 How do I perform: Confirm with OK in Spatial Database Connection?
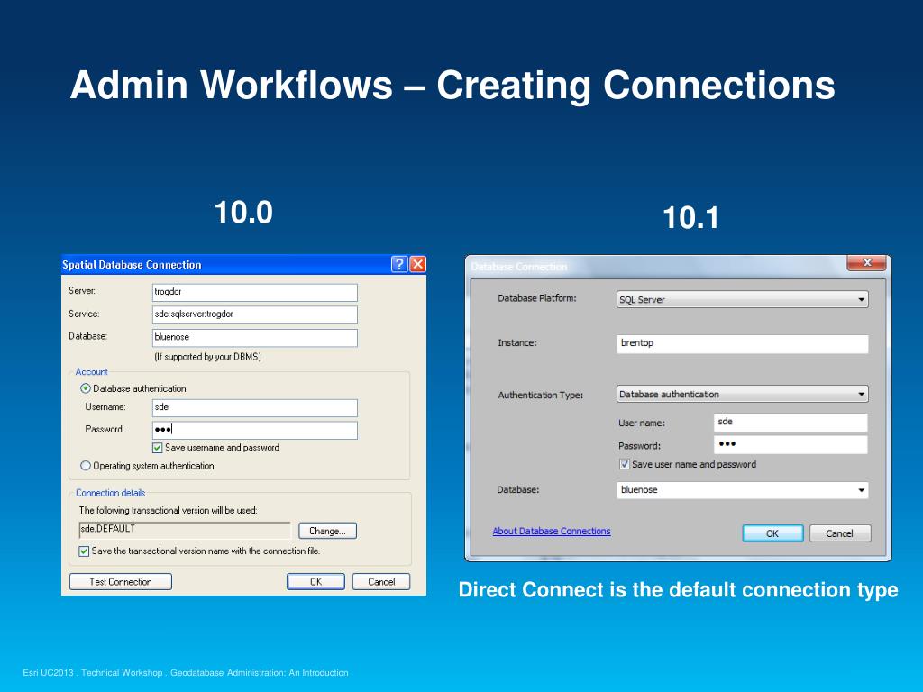tap(315, 582)
